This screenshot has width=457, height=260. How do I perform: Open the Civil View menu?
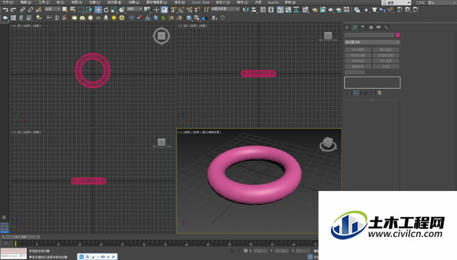coord(201,2)
